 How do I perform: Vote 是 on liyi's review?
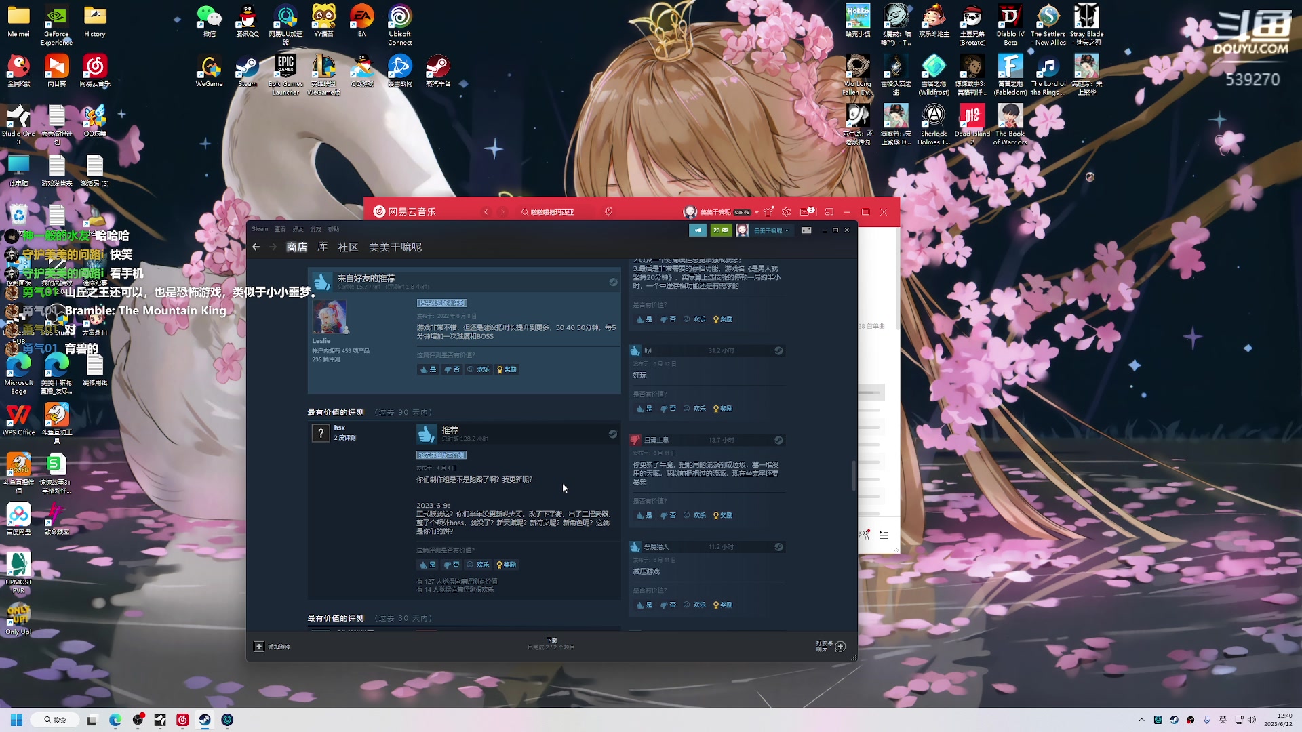[x=644, y=409]
